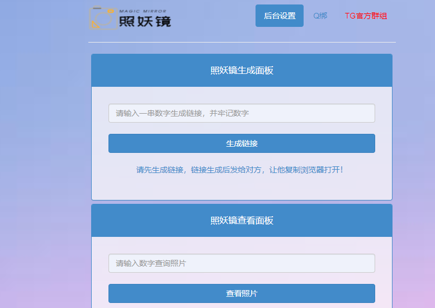The image size is (435, 308).
Task: Click the 请先生成链接 hint text
Action: tap(160, 170)
